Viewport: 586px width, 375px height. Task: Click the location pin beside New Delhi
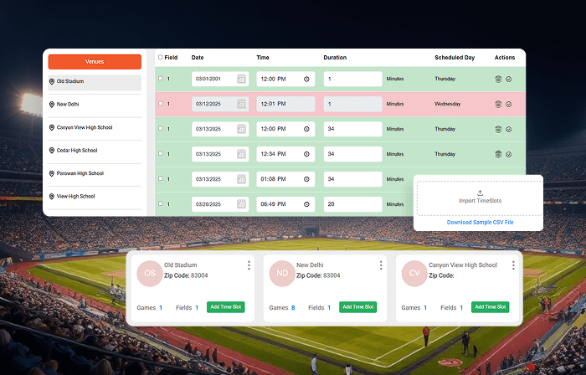coord(52,105)
